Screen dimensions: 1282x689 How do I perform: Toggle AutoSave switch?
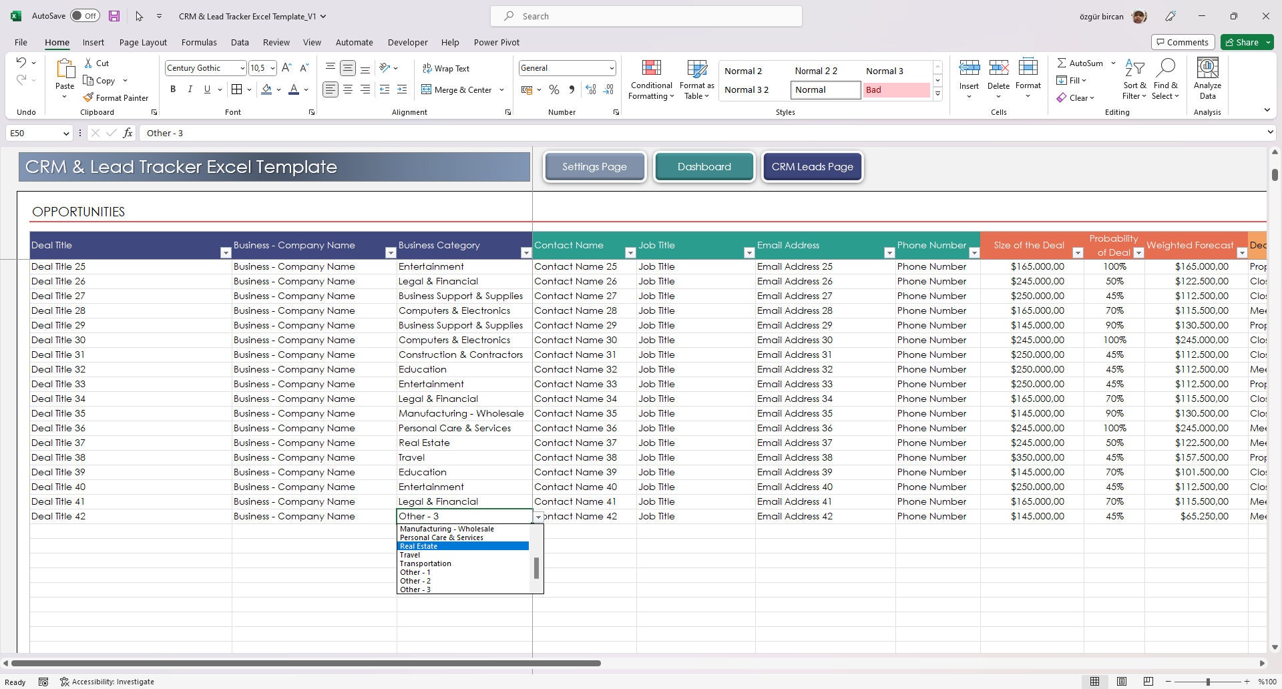click(x=85, y=16)
